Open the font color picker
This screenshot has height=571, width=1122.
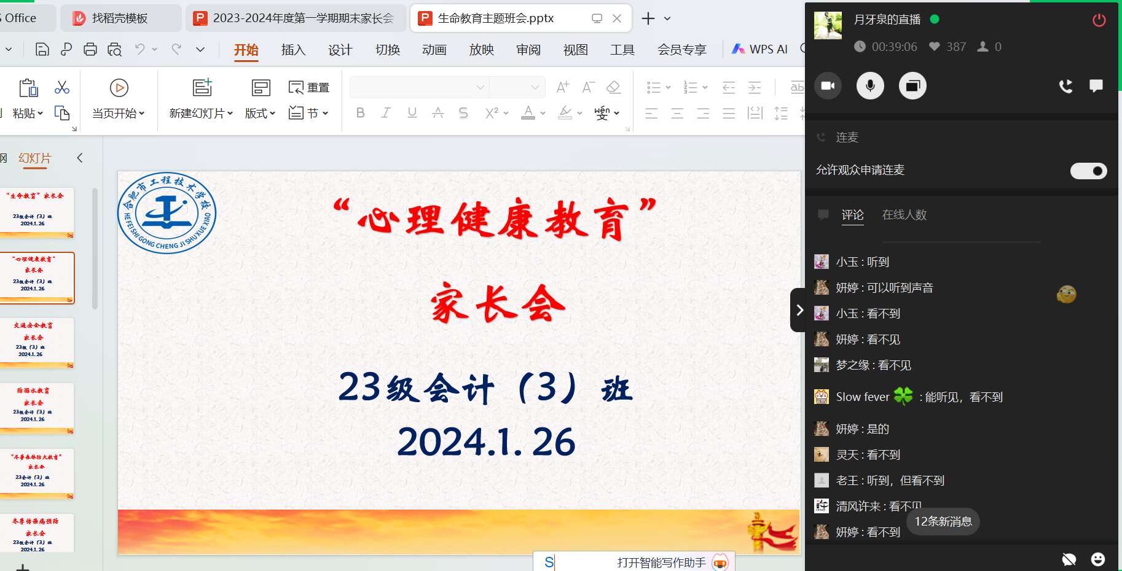tap(541, 113)
